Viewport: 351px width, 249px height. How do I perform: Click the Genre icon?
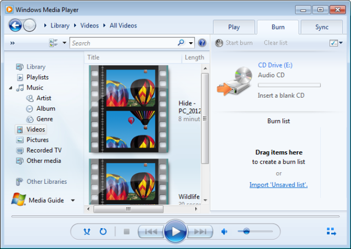coord(30,119)
